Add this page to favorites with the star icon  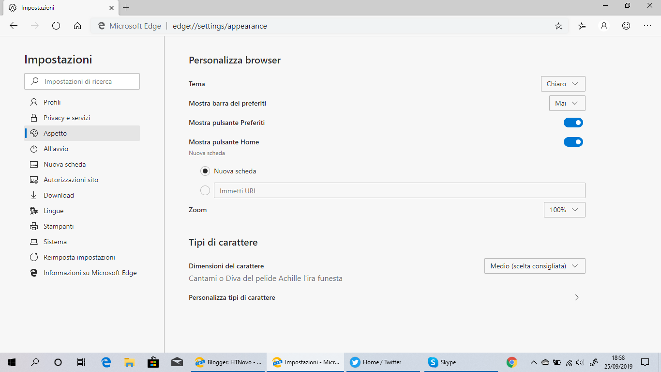[x=558, y=26]
